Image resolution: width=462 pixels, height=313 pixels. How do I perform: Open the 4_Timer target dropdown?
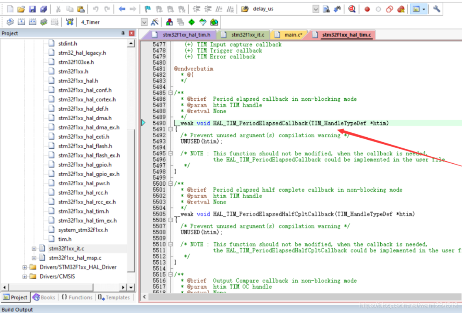(x=144, y=22)
